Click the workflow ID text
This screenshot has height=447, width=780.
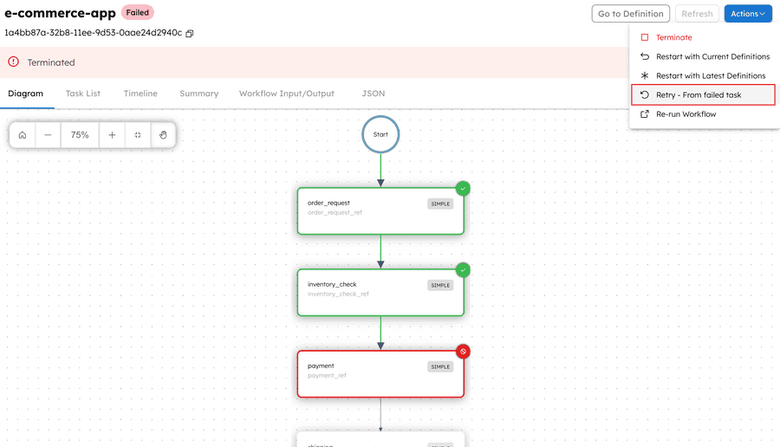tap(94, 33)
